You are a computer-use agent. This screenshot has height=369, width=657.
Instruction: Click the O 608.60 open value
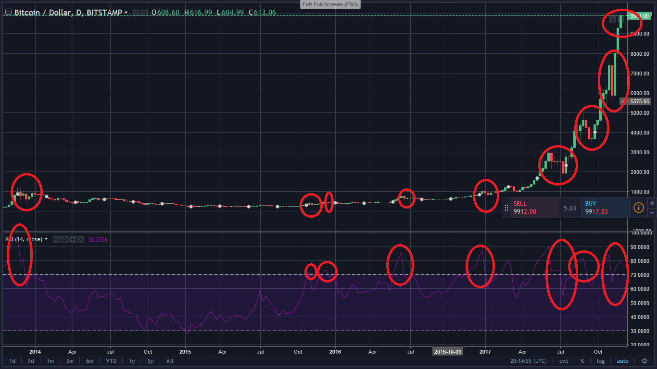point(165,12)
